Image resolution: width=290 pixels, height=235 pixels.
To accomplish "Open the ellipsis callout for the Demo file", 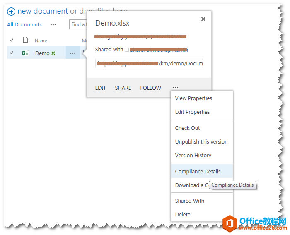I will click(72, 53).
